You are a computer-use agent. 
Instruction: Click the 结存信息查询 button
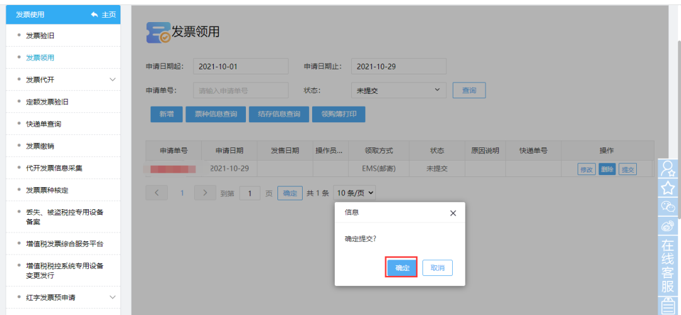point(279,114)
